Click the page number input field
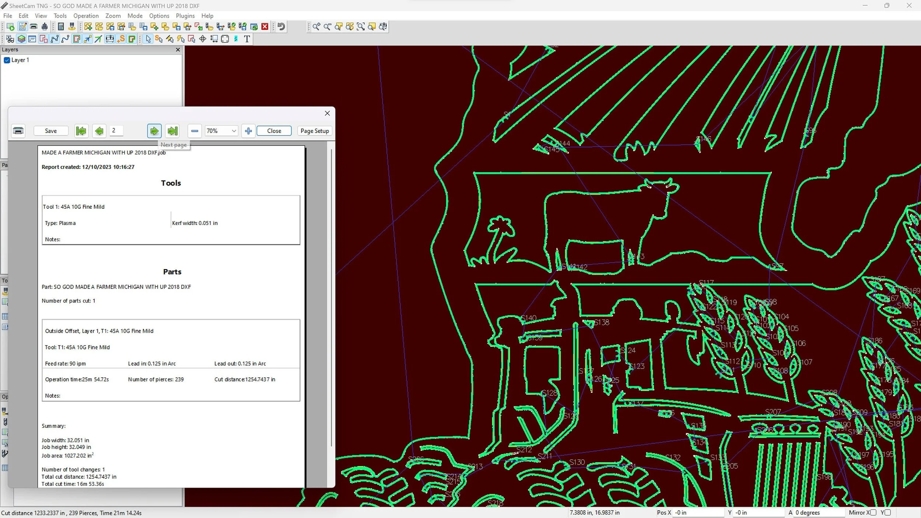The image size is (921, 518). (116, 131)
